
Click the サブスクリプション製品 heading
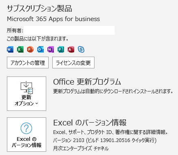pos(39,8)
